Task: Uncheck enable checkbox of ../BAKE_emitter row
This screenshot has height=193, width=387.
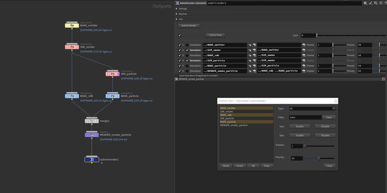Action: [180, 45]
